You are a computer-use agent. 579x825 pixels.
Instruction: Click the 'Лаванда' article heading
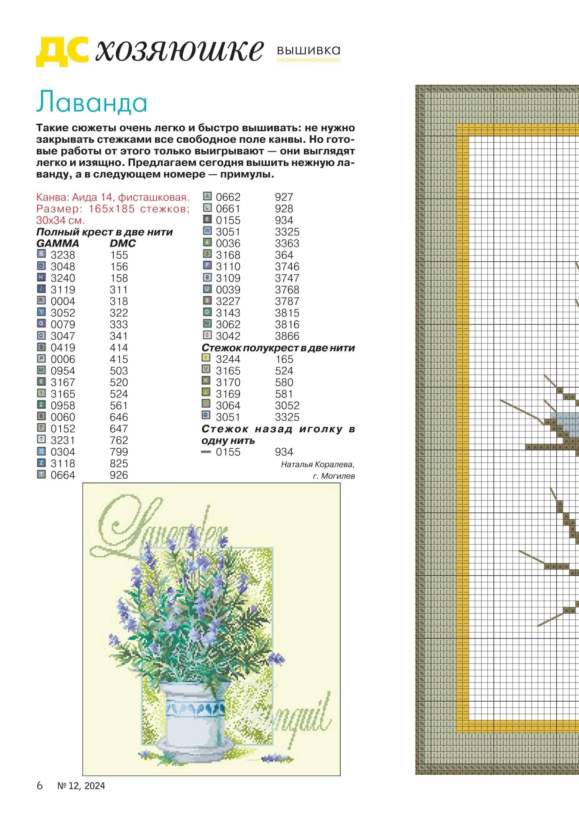click(x=92, y=102)
